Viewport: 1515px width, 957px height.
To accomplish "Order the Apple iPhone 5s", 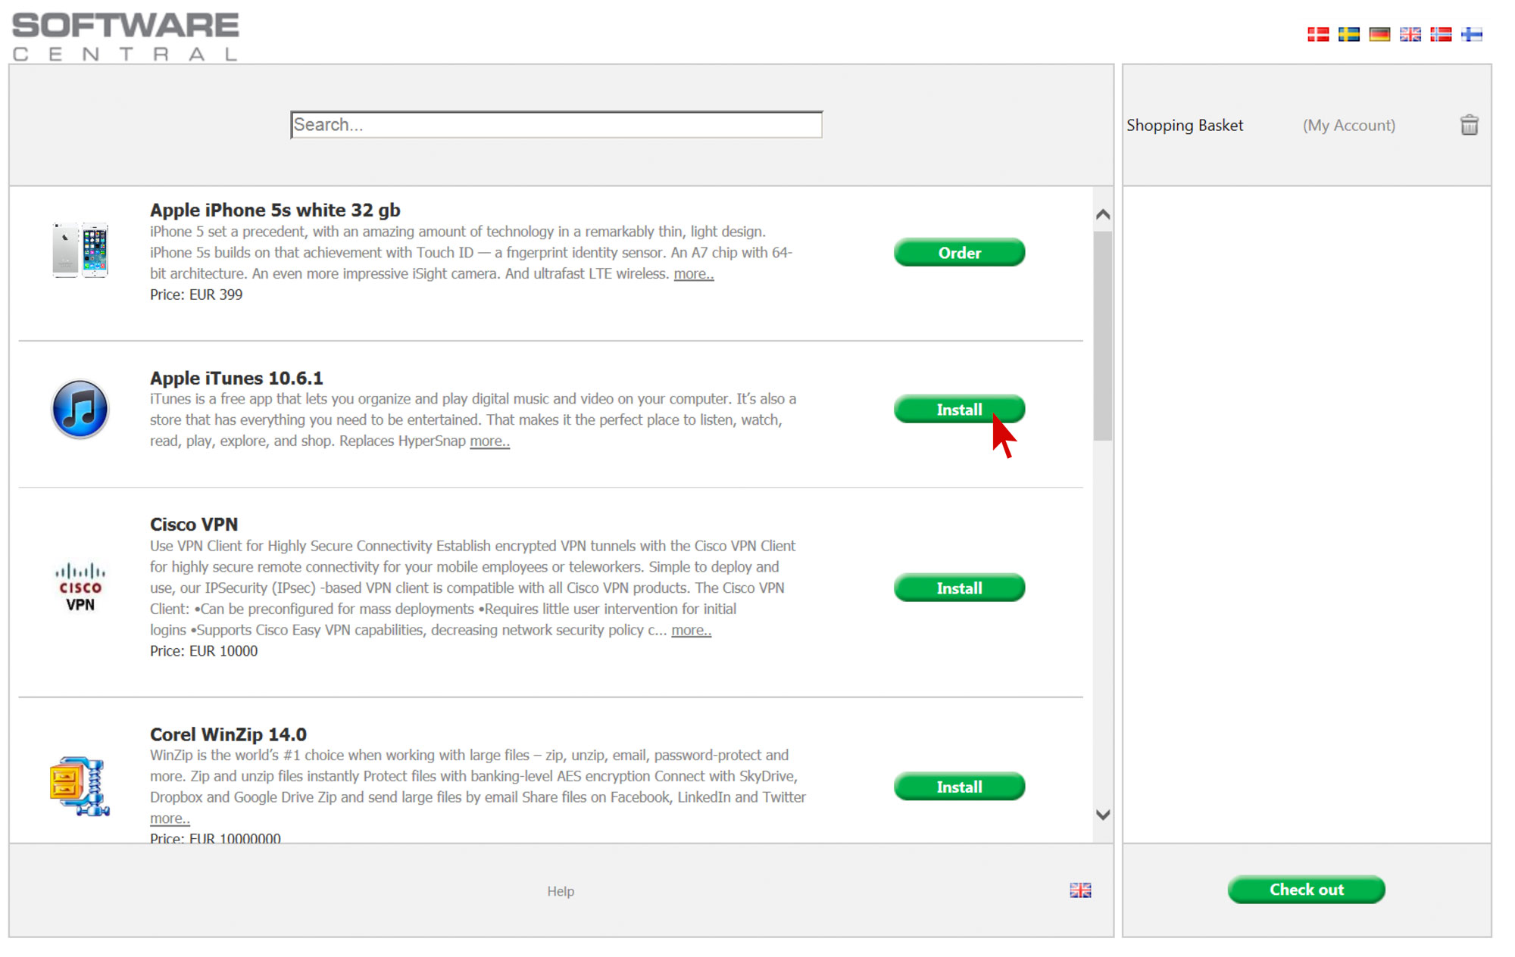I will [960, 253].
